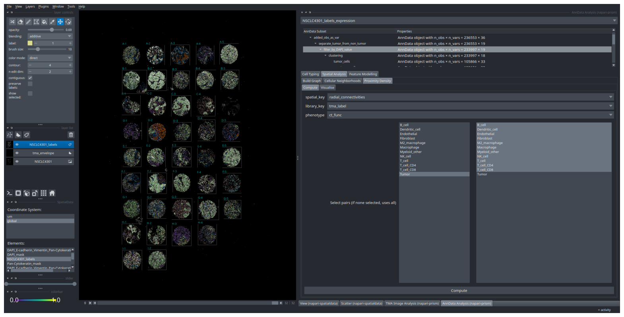Collapse the added_obs_as_var tree node

(310, 38)
